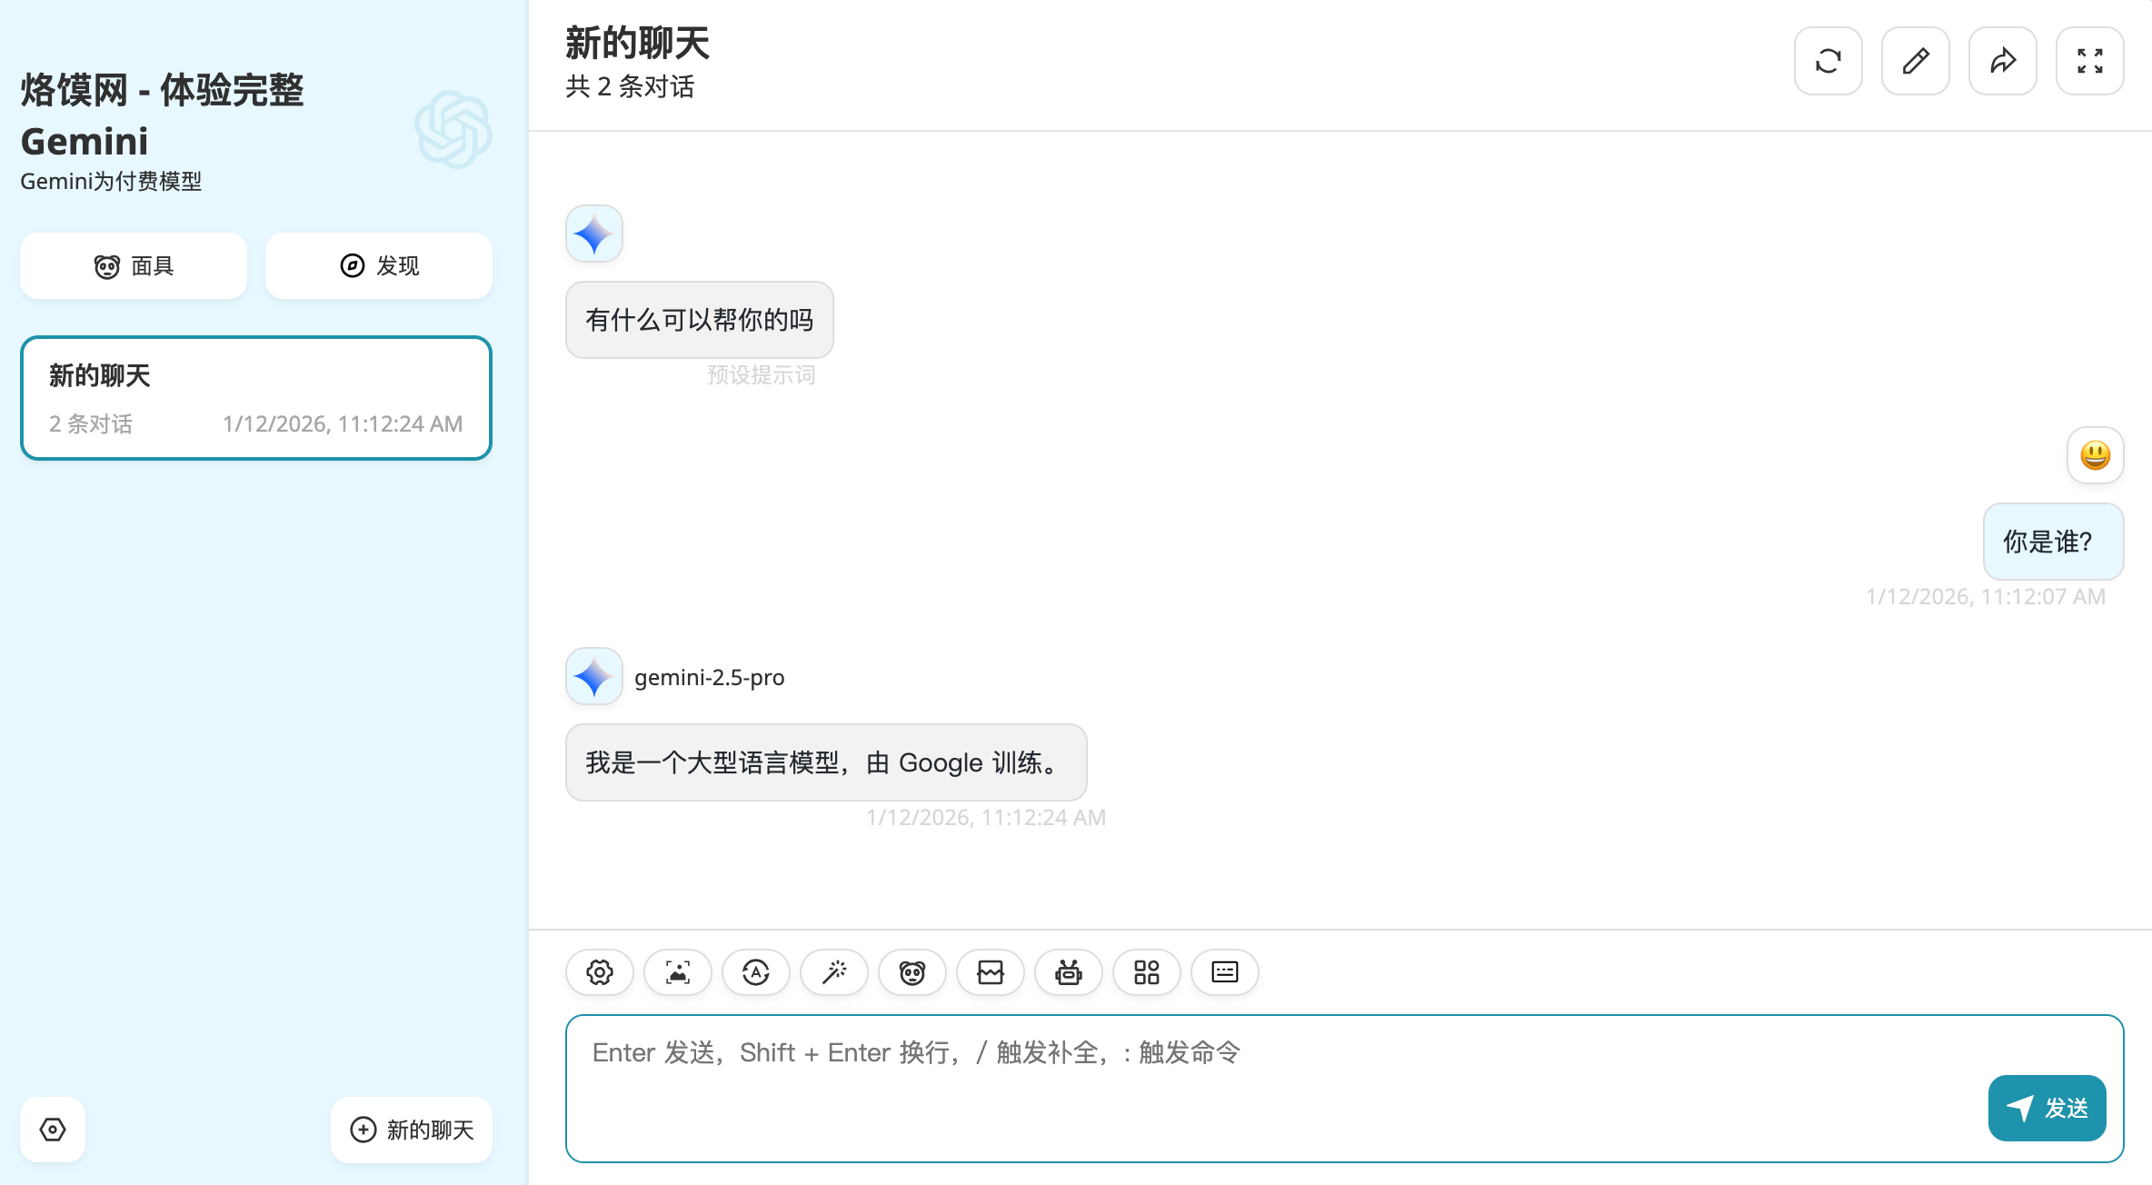The height and width of the screenshot is (1185, 2152).
Task: Click the 发送 send button
Action: (x=2047, y=1108)
